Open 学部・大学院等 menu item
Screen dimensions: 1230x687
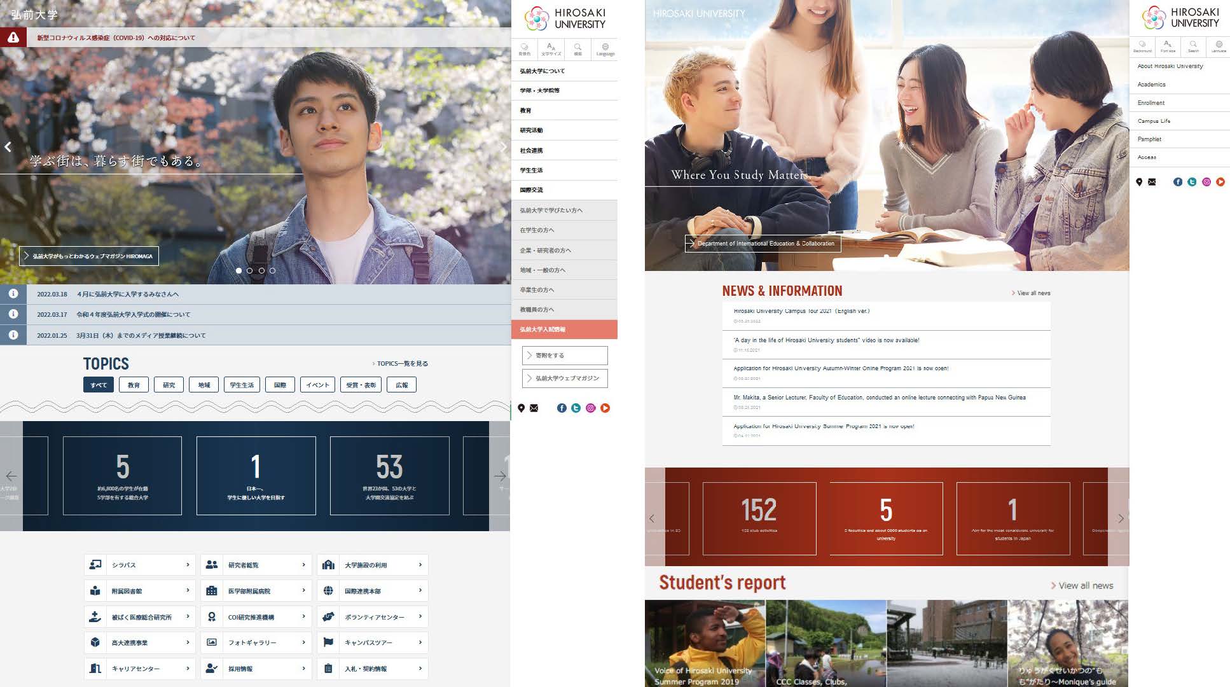coord(565,90)
